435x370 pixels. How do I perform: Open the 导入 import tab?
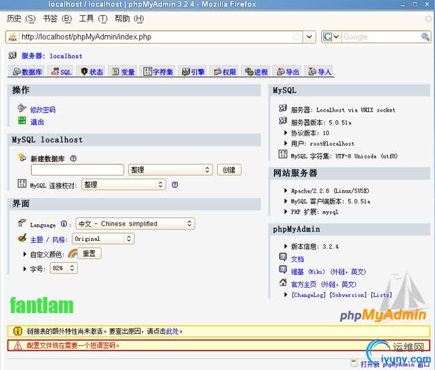320,72
